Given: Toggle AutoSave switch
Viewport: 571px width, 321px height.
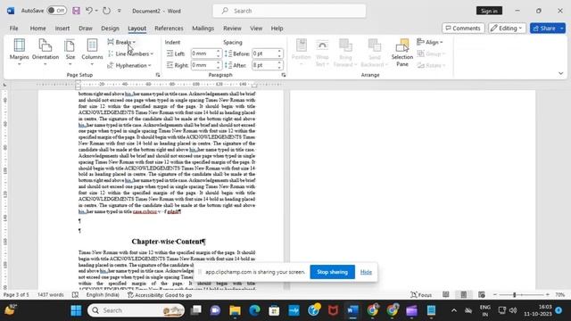Looking at the screenshot, I should [57, 11].
